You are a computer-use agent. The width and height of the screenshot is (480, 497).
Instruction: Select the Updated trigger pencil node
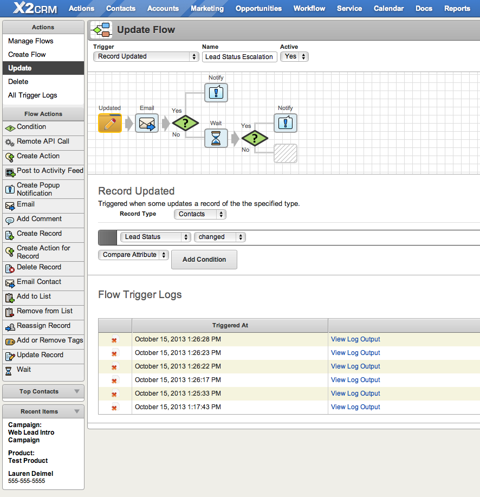pyautogui.click(x=109, y=123)
